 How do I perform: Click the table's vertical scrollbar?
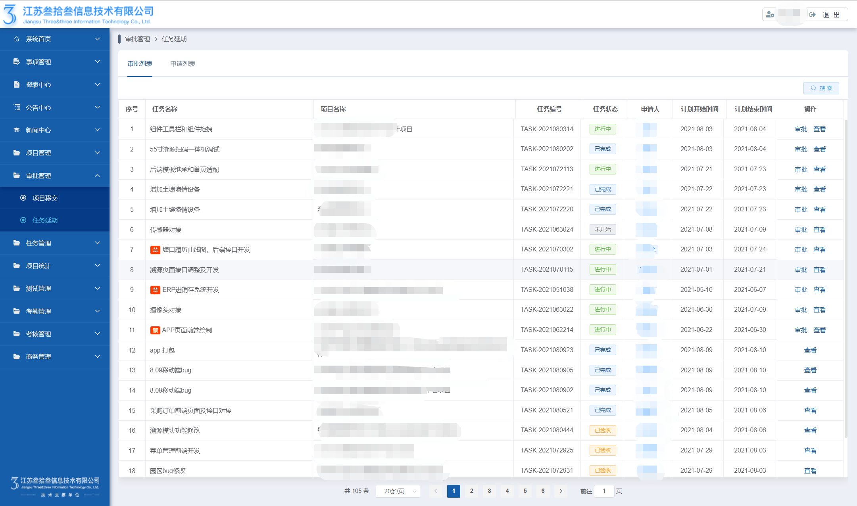[846, 278]
